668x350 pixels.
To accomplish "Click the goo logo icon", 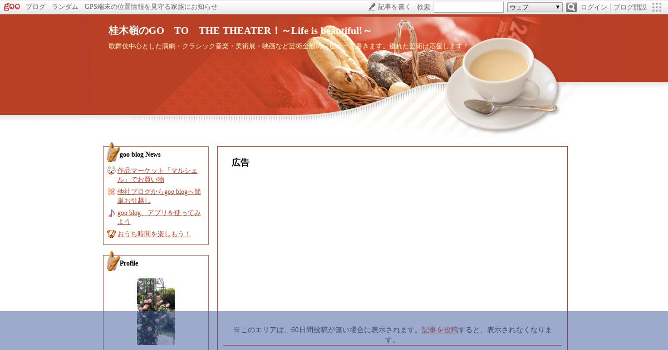I will (12, 7).
